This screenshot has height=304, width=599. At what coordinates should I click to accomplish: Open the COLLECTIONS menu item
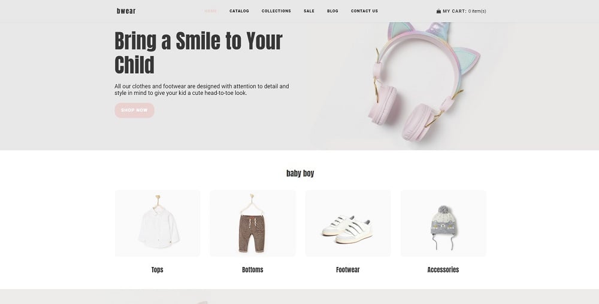(x=276, y=11)
